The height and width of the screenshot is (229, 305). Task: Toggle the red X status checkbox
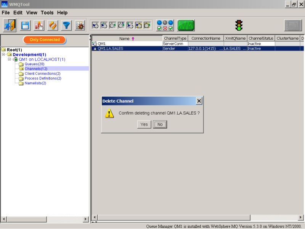pyautogui.click(x=165, y=28)
